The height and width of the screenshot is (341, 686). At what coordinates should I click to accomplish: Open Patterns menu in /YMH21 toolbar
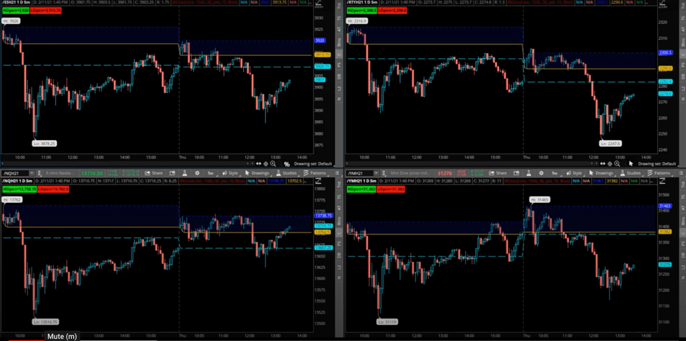click(x=659, y=173)
